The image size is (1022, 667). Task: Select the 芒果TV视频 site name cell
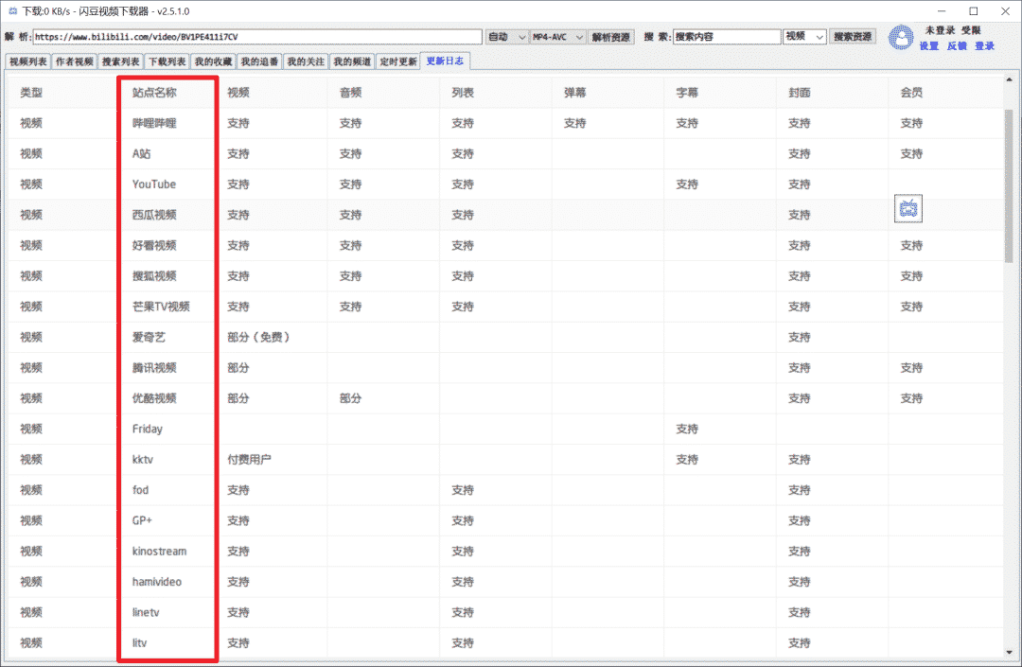point(161,307)
